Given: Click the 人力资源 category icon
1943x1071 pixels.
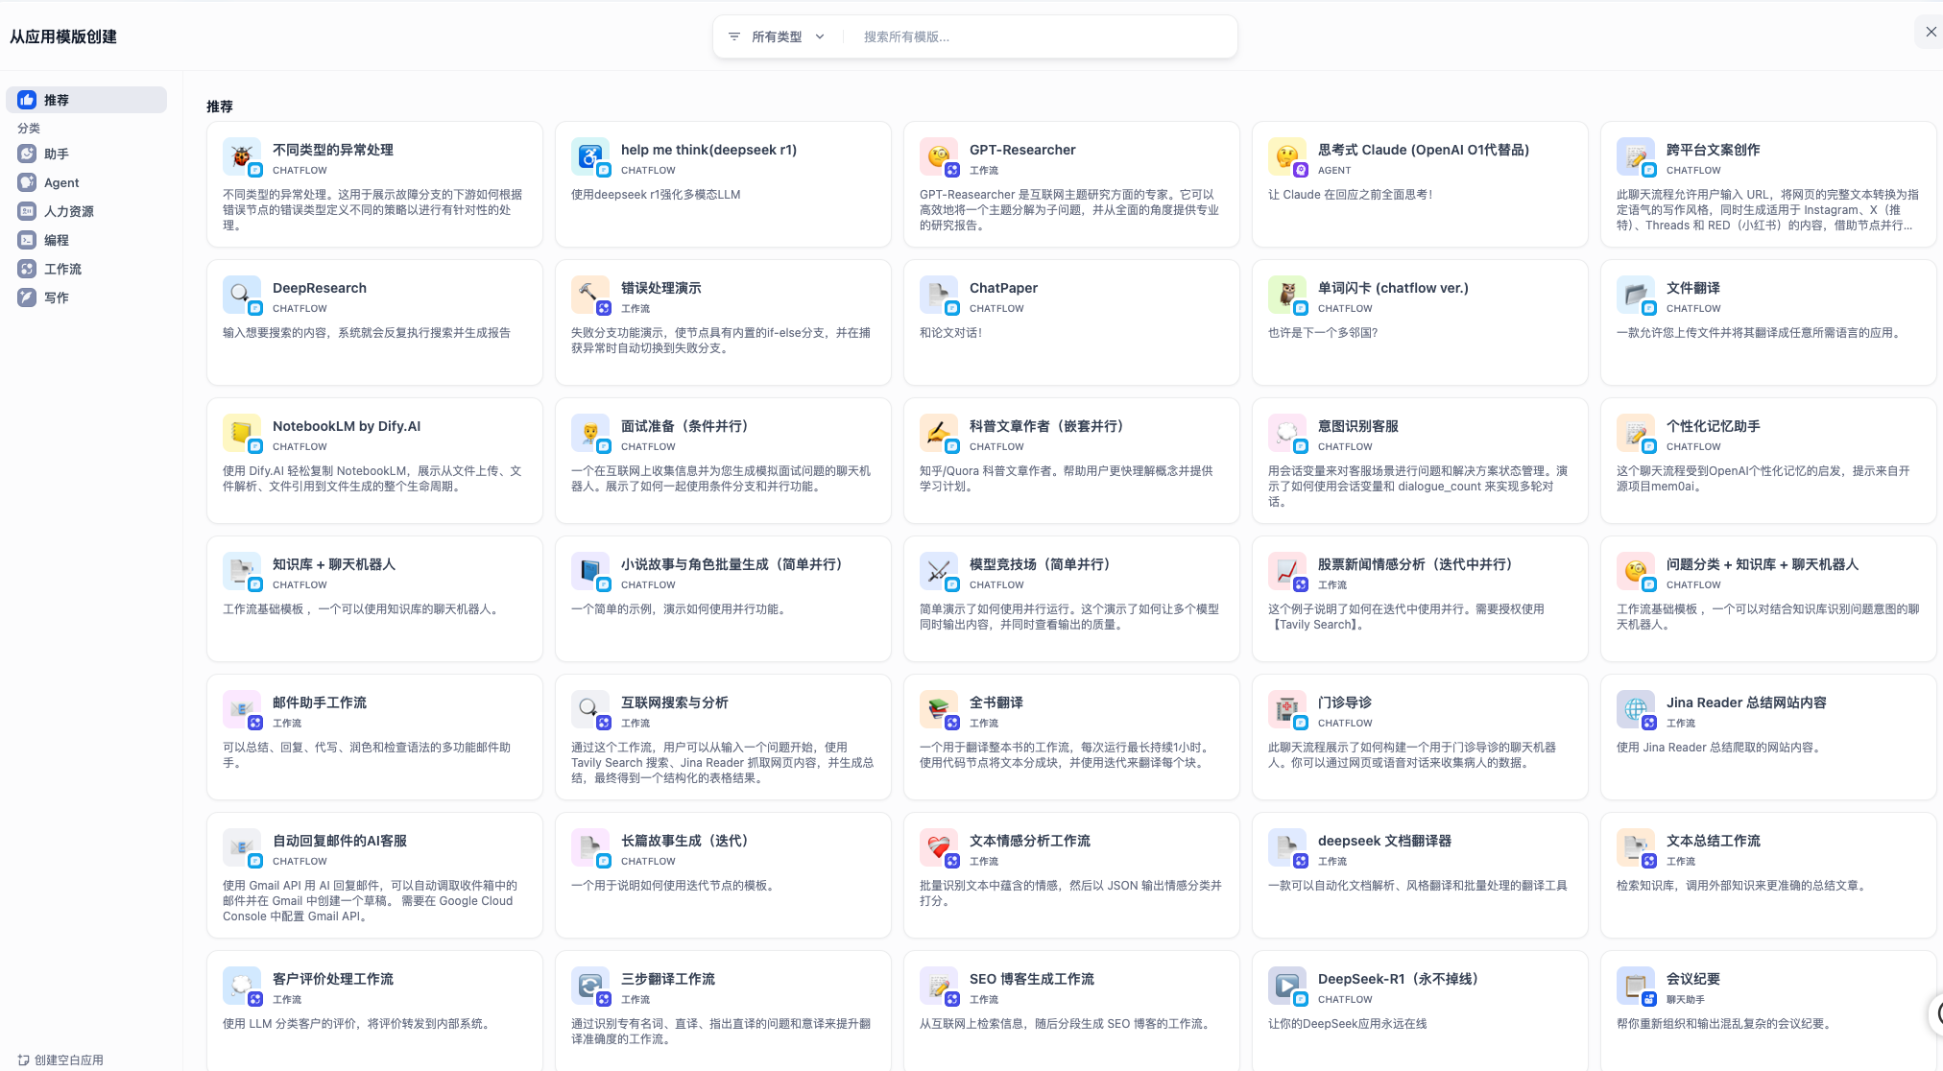Looking at the screenshot, I should tap(27, 211).
